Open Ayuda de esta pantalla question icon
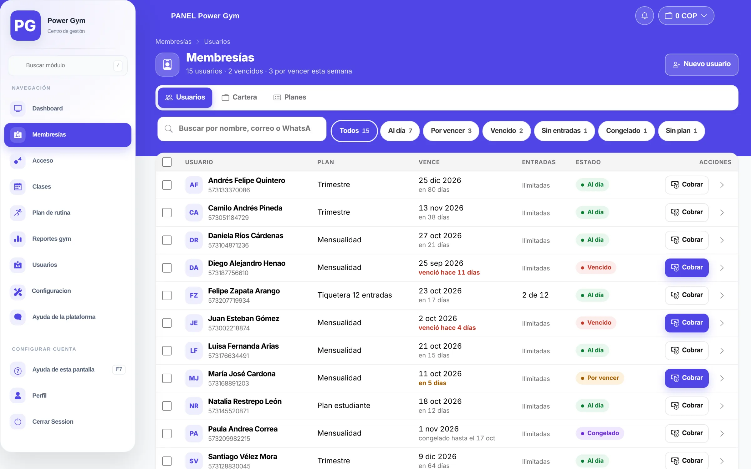This screenshot has height=469, width=751. (18, 370)
